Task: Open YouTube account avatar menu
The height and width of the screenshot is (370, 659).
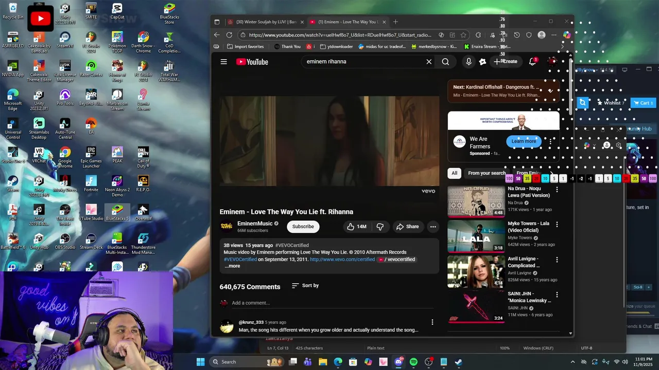Action: [552, 62]
